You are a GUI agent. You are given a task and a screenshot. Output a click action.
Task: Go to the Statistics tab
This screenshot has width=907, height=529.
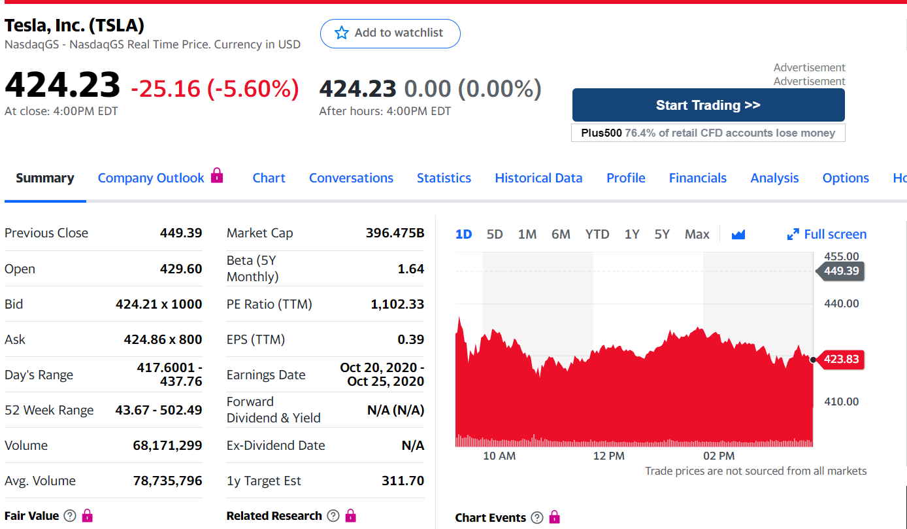pos(444,178)
